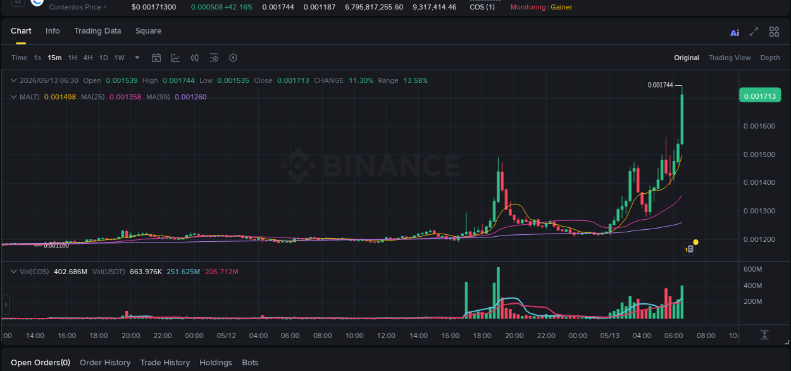Click the 0.001744 high price marker
This screenshot has height=371, width=791.
(661, 85)
